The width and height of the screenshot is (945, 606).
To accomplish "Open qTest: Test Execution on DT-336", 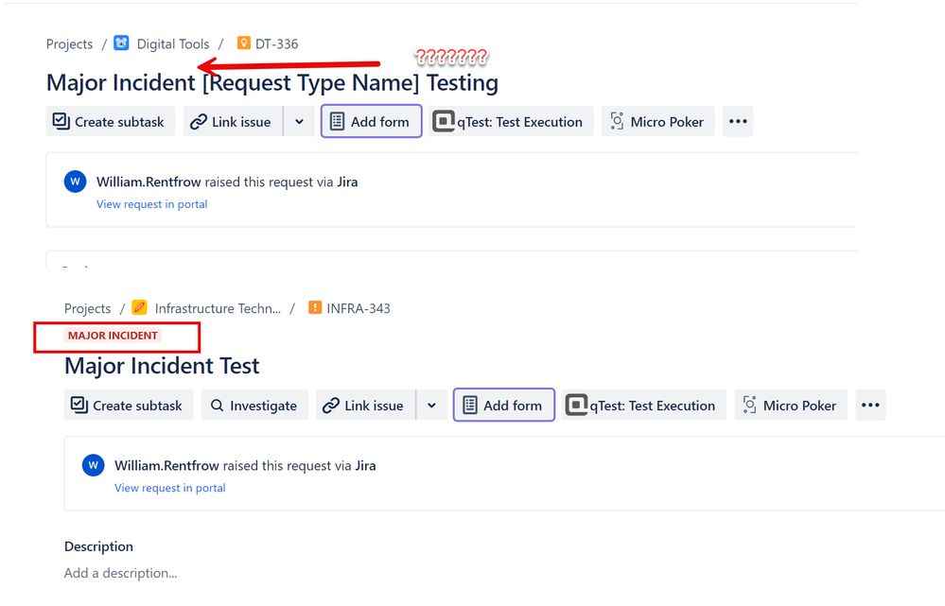I will (x=511, y=122).
